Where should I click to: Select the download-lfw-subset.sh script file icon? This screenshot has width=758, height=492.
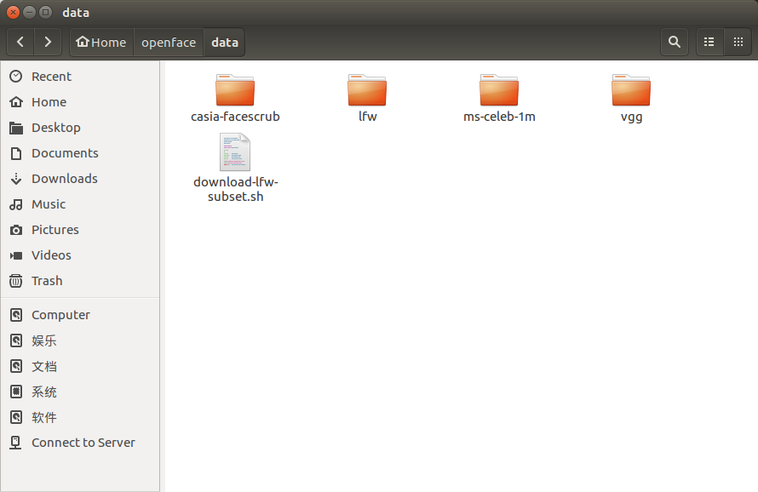[x=235, y=152]
